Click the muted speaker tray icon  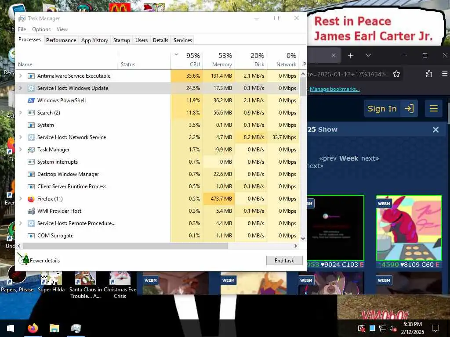pos(393,328)
